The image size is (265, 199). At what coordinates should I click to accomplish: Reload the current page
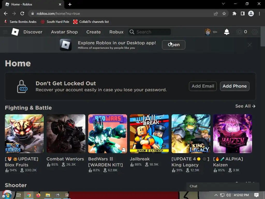[22, 13]
